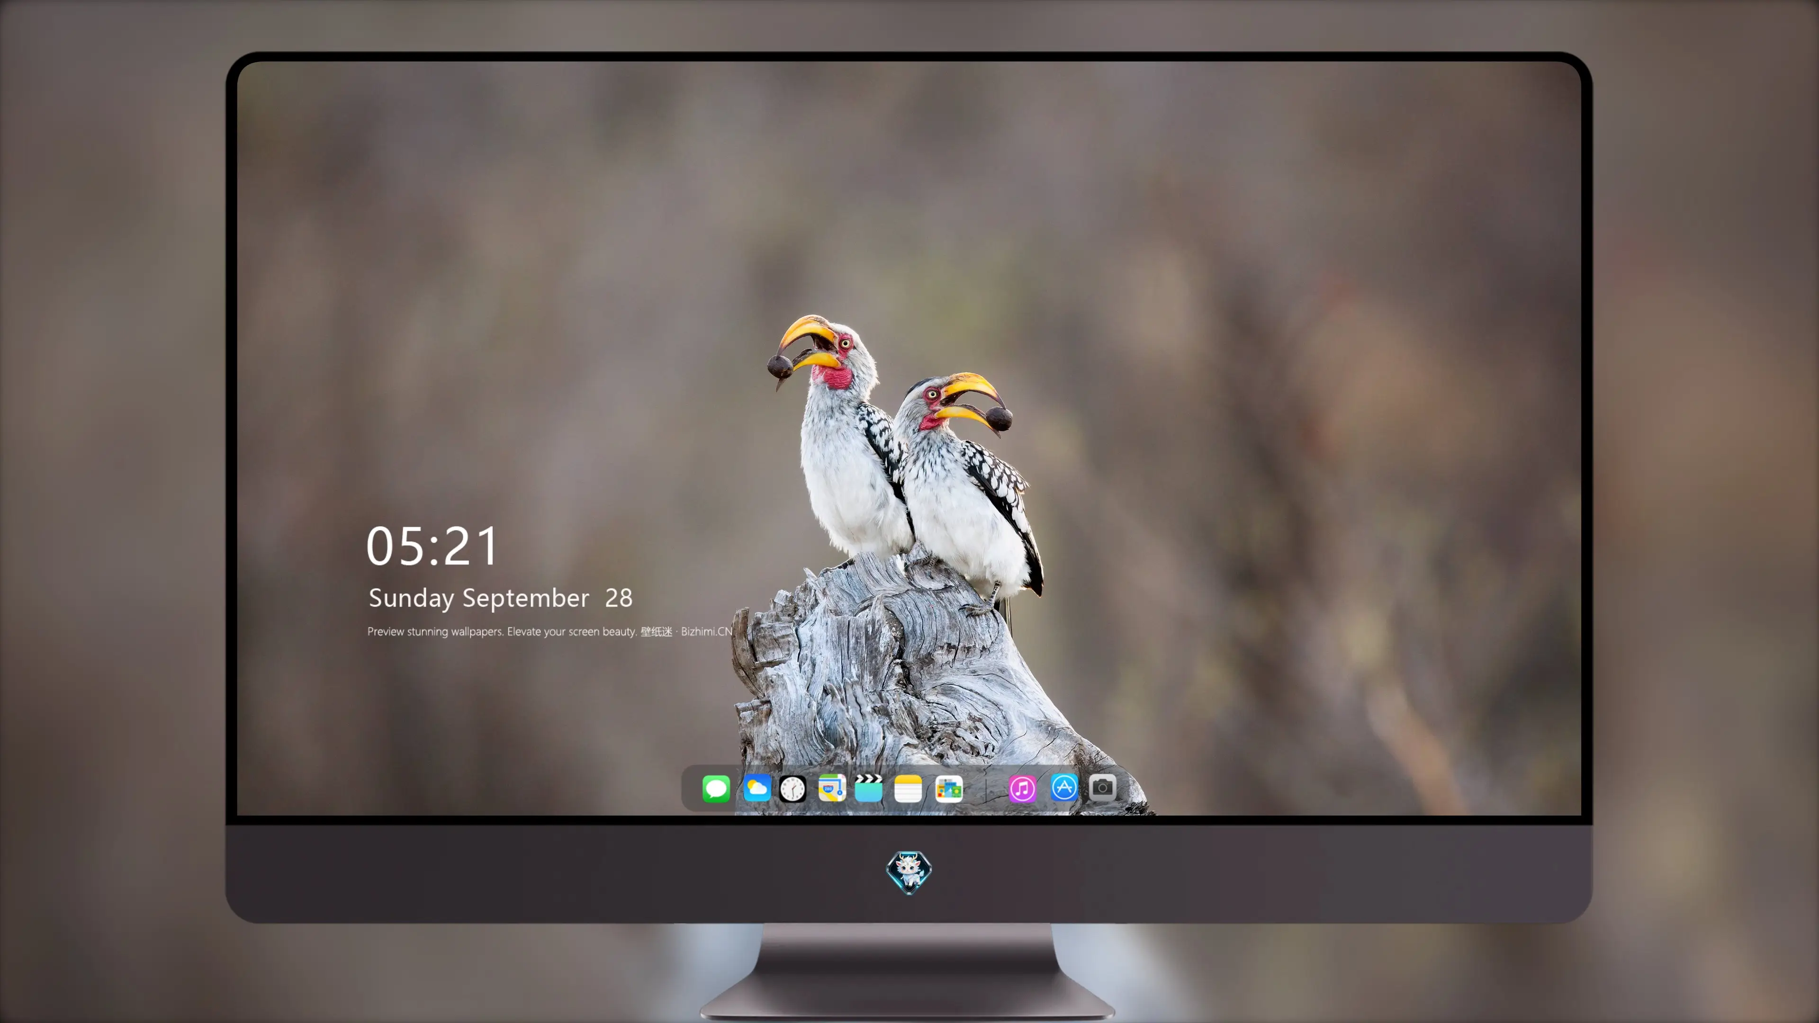This screenshot has height=1023, width=1819.
Task: Click the 'Preview stunning wallpapers' caption
Action: point(549,632)
